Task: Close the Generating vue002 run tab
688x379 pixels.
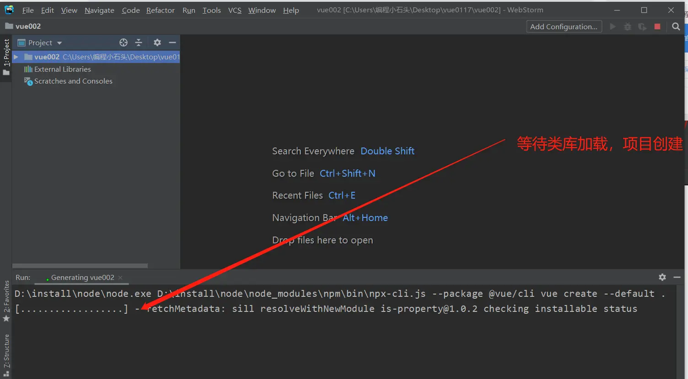Action: coord(120,278)
